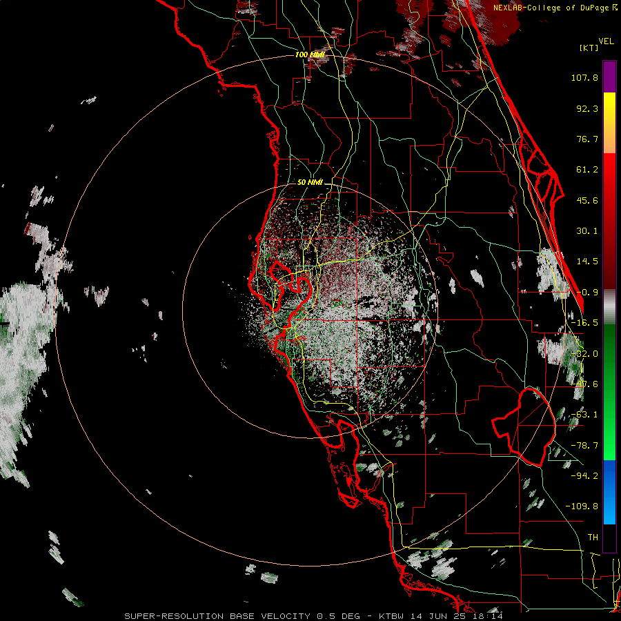Select the 92.3 velocity scale value
The image size is (621, 621).
(x=587, y=108)
